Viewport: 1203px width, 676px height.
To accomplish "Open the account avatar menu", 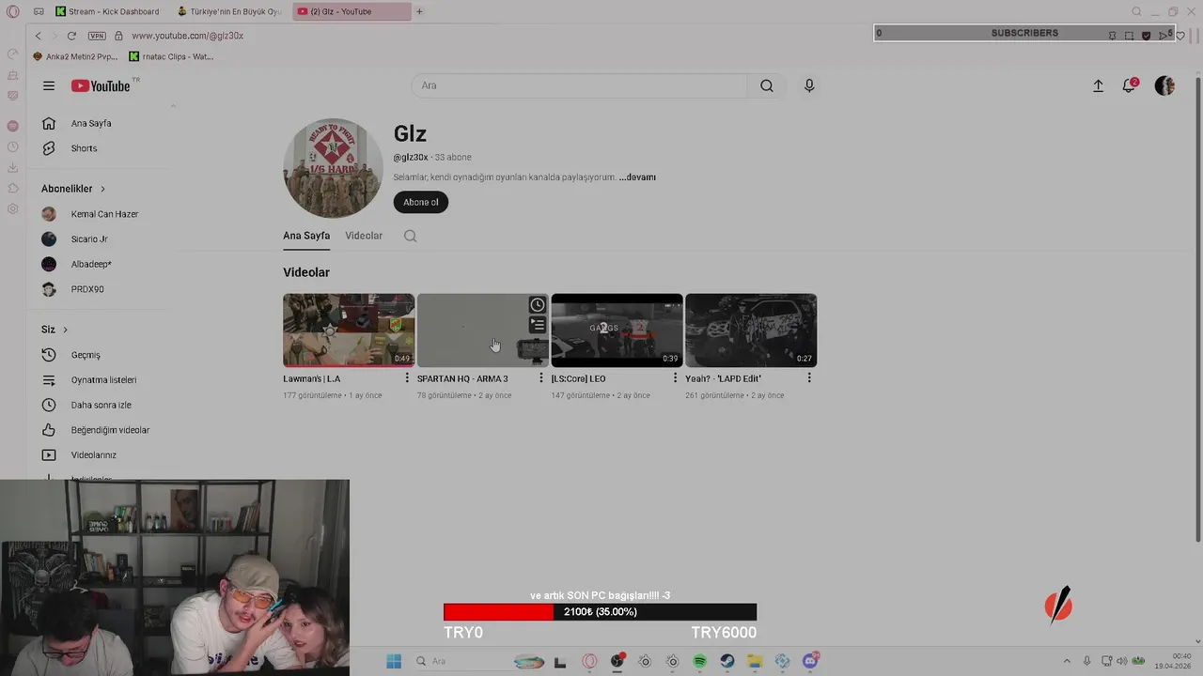I will [x=1164, y=85].
